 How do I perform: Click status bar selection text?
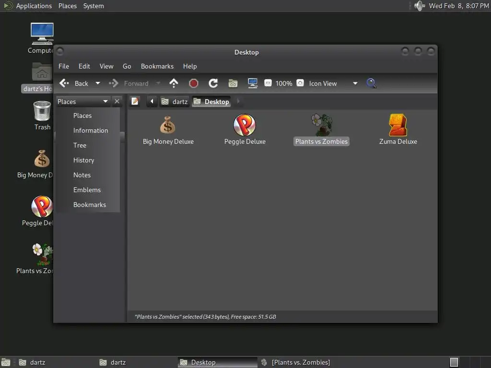coord(205,317)
